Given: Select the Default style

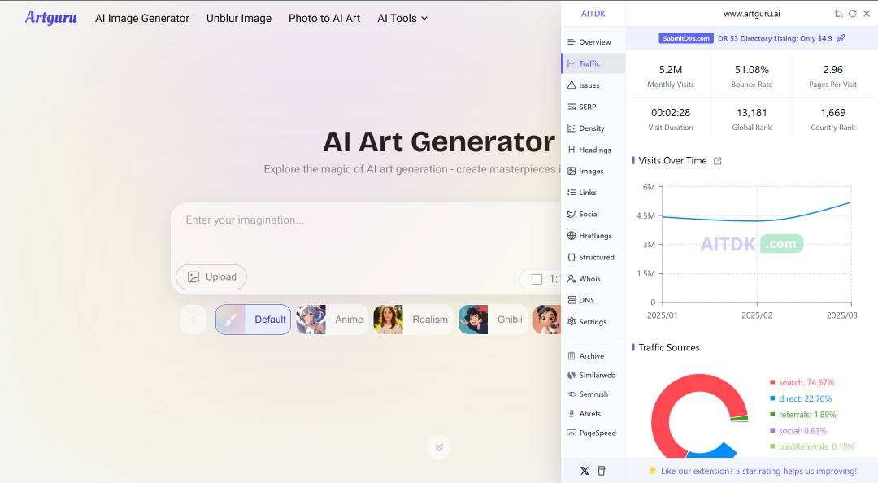Looking at the screenshot, I should pyautogui.click(x=253, y=320).
